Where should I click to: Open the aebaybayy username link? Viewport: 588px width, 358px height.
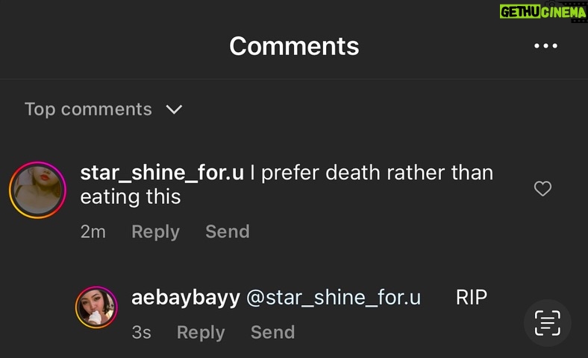tap(186, 298)
